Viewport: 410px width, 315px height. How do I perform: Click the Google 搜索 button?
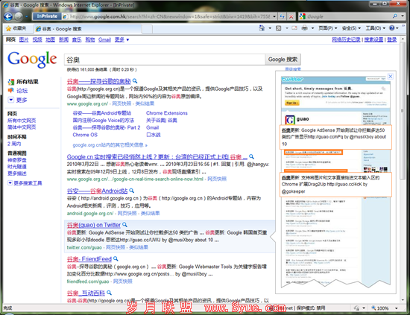(283, 60)
